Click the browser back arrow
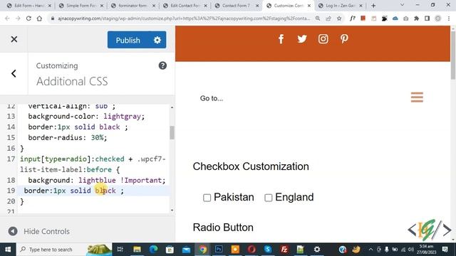 7,18
